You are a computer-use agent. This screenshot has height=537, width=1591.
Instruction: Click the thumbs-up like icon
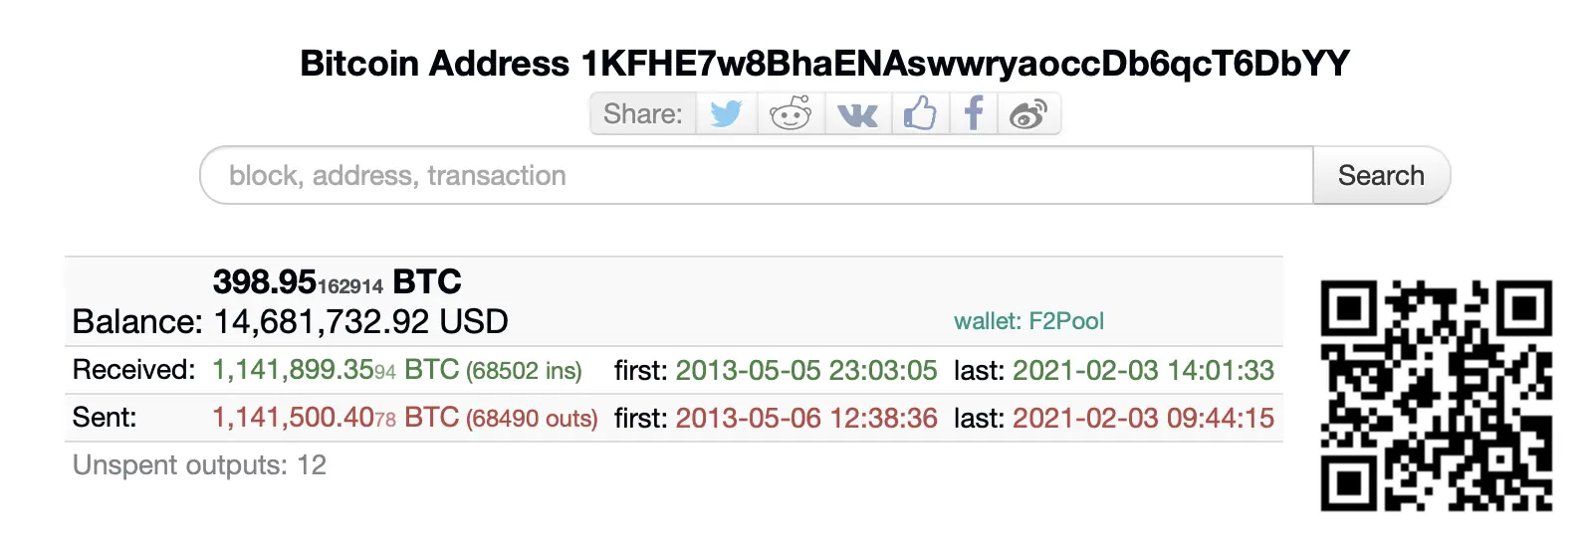coord(920,113)
